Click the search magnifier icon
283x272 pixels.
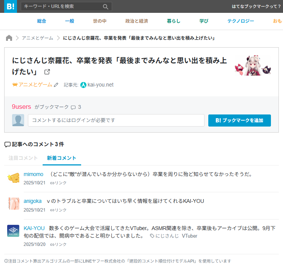coord(106,7)
